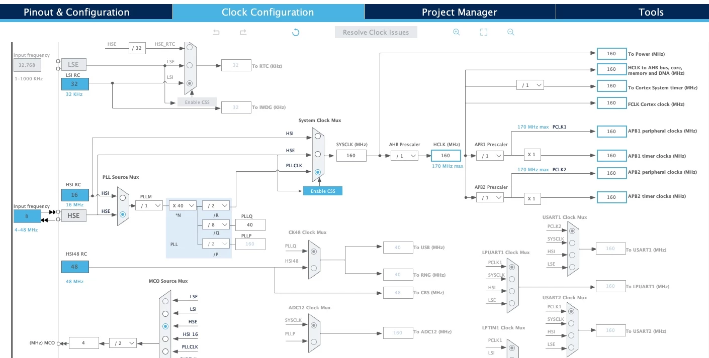
Task: Click the blue Enable CSS button
Action: [x=323, y=191]
